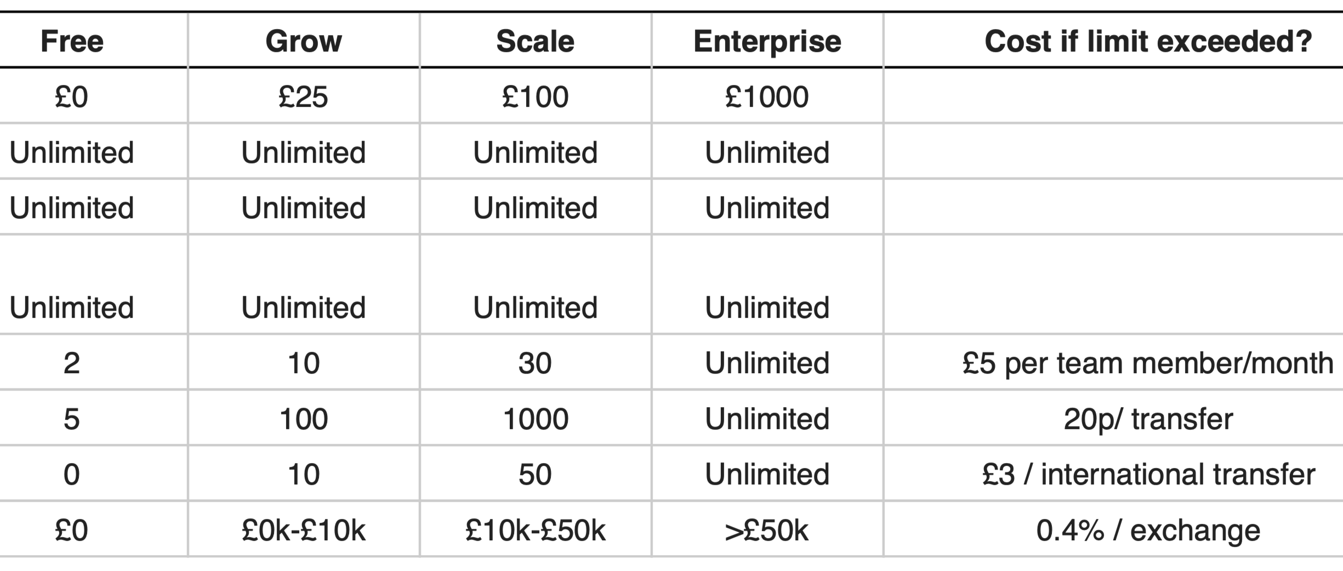
Task: Select the £1000 price cell
Action: [x=766, y=97]
